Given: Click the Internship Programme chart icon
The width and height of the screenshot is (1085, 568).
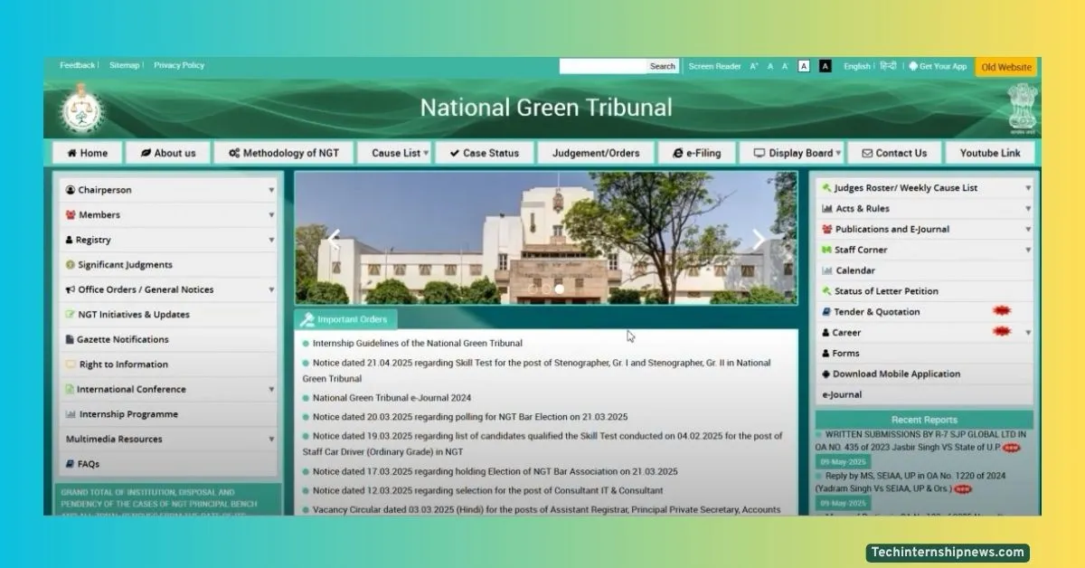Looking at the screenshot, I should (71, 414).
